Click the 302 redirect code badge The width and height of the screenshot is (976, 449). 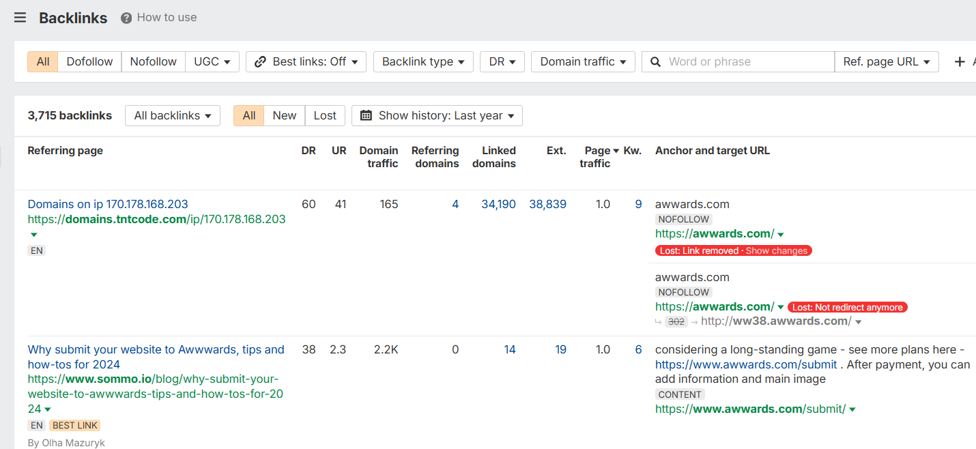676,321
